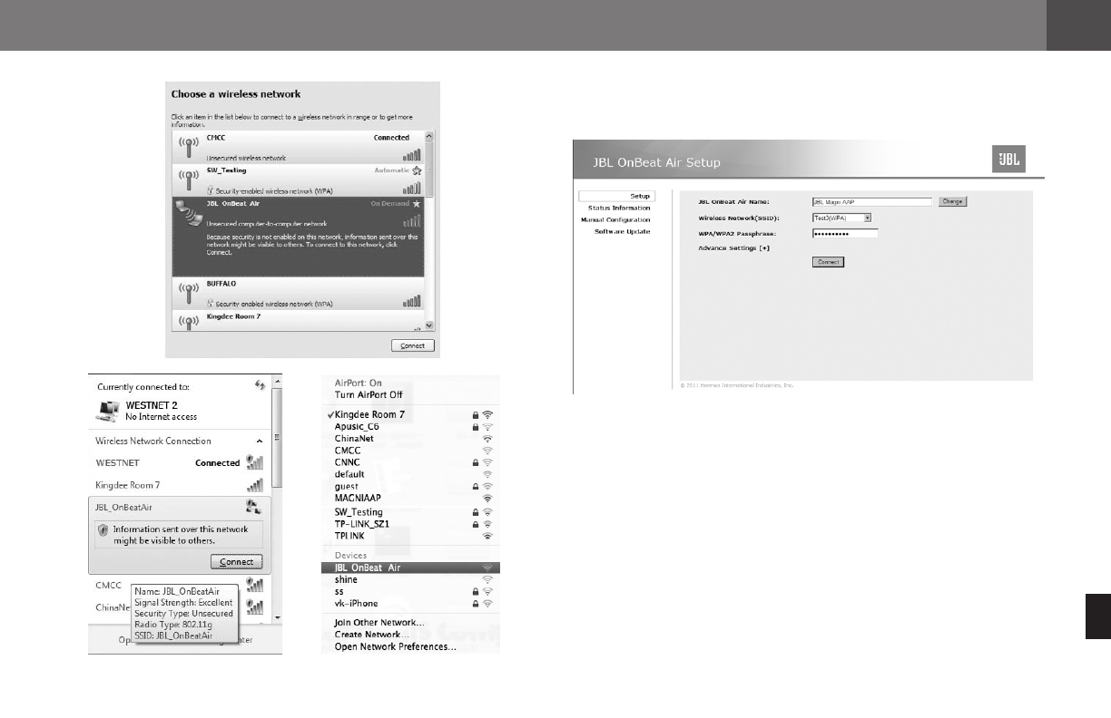The width and height of the screenshot is (1111, 718).
Task: Click WPA/WPA2 Passphrase field
Action: point(845,233)
